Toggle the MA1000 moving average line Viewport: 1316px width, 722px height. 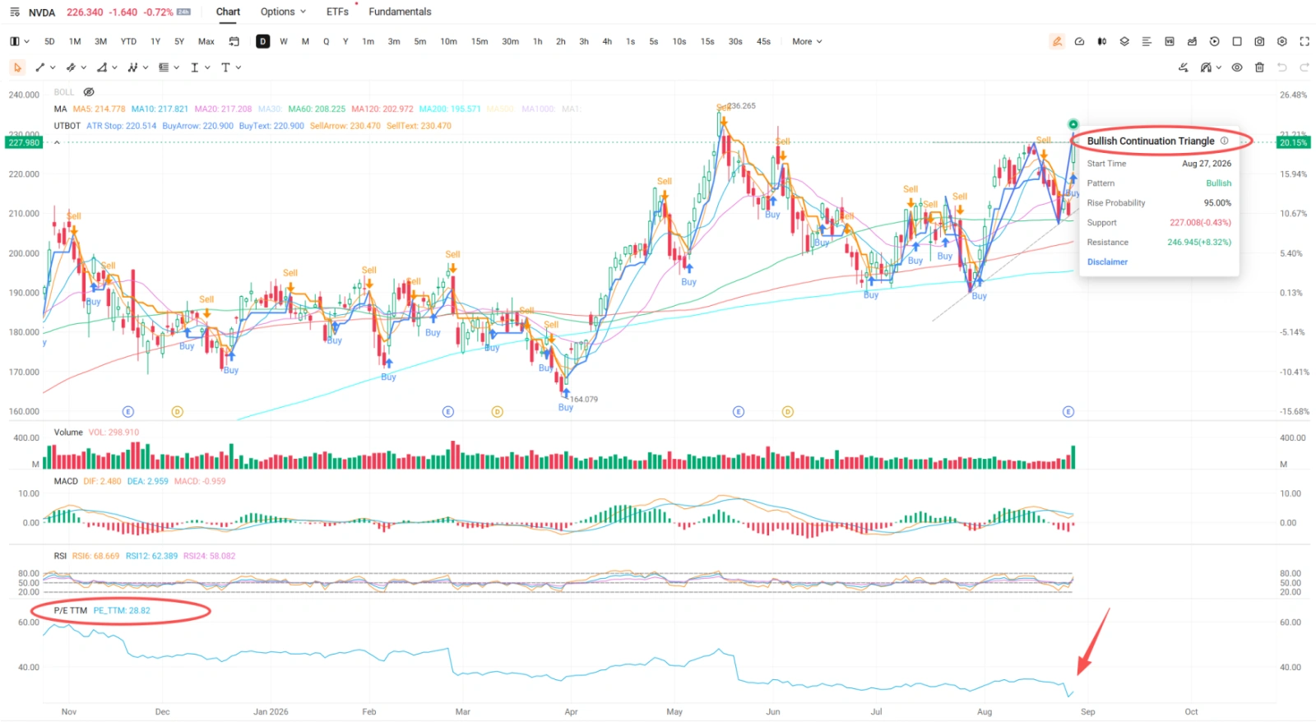click(539, 109)
